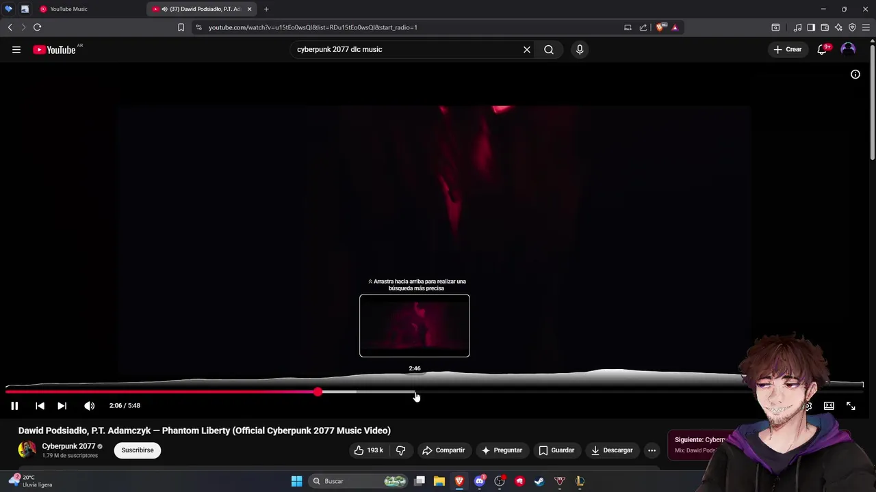Open first pinned tab with blue icon
This screenshot has width=876, height=492.
8,9
